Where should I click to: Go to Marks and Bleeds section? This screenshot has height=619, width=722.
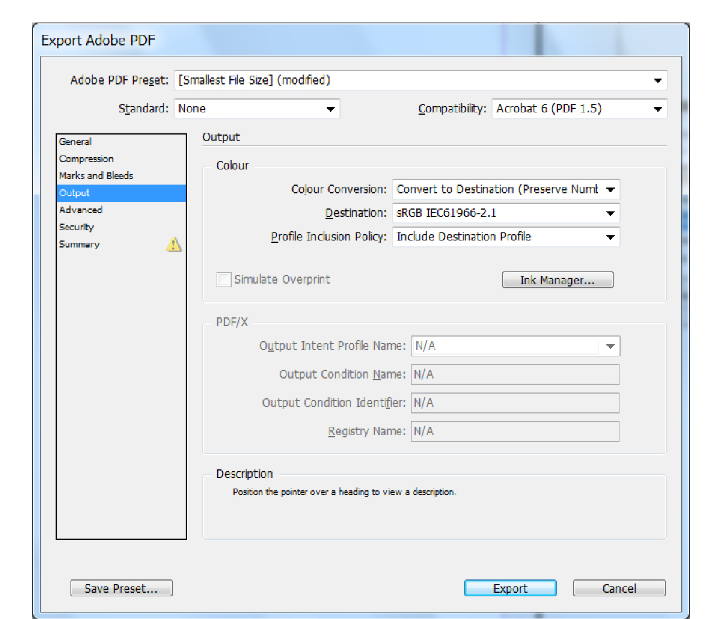tap(96, 176)
